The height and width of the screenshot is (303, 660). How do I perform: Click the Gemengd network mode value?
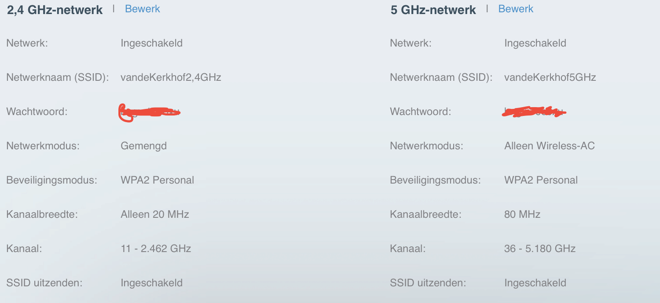coord(144,146)
